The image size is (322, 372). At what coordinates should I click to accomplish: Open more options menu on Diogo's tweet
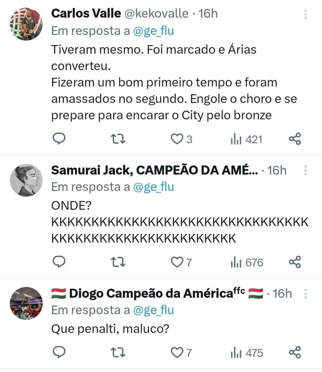click(x=306, y=293)
